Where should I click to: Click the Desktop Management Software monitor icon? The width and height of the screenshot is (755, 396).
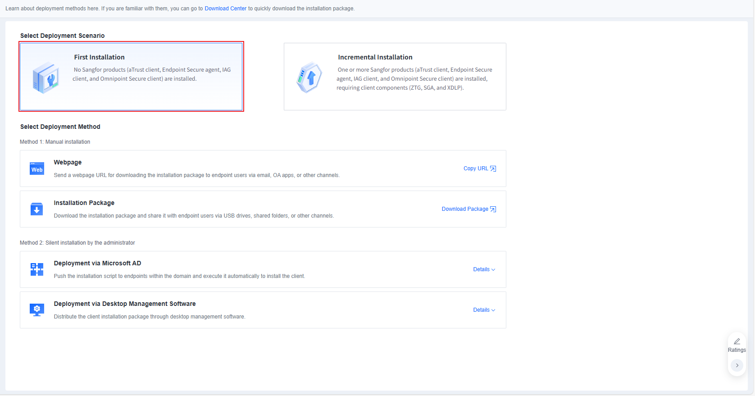pos(37,310)
